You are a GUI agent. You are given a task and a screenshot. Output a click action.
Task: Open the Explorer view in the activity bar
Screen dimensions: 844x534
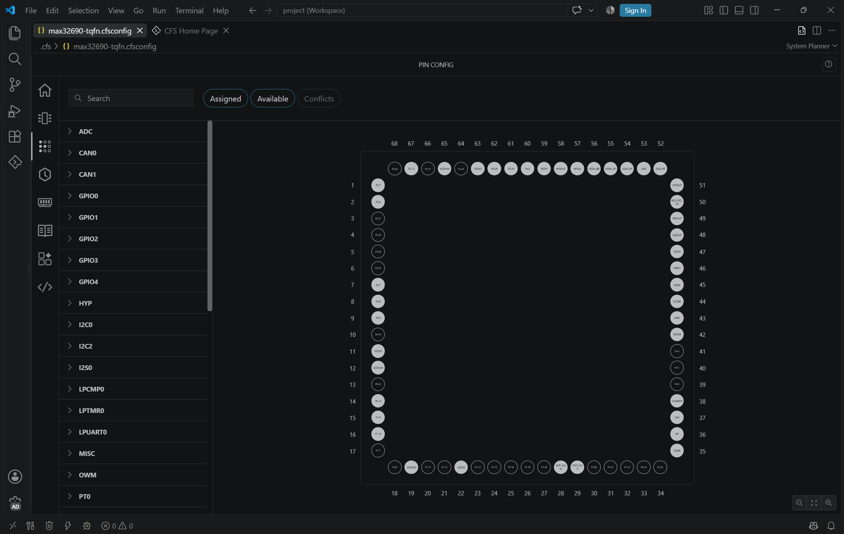(15, 33)
